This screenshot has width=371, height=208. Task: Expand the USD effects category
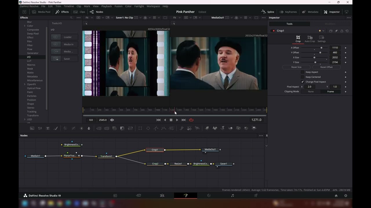(x=25, y=119)
